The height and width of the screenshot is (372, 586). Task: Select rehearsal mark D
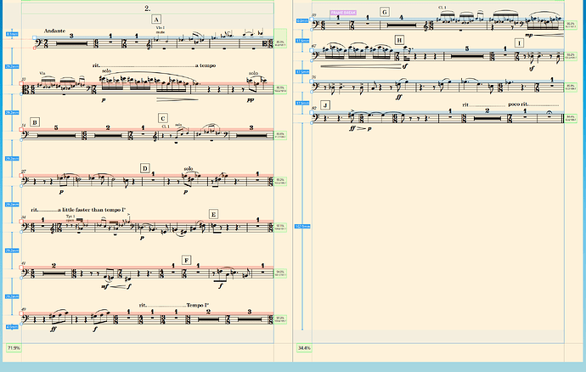coord(145,168)
